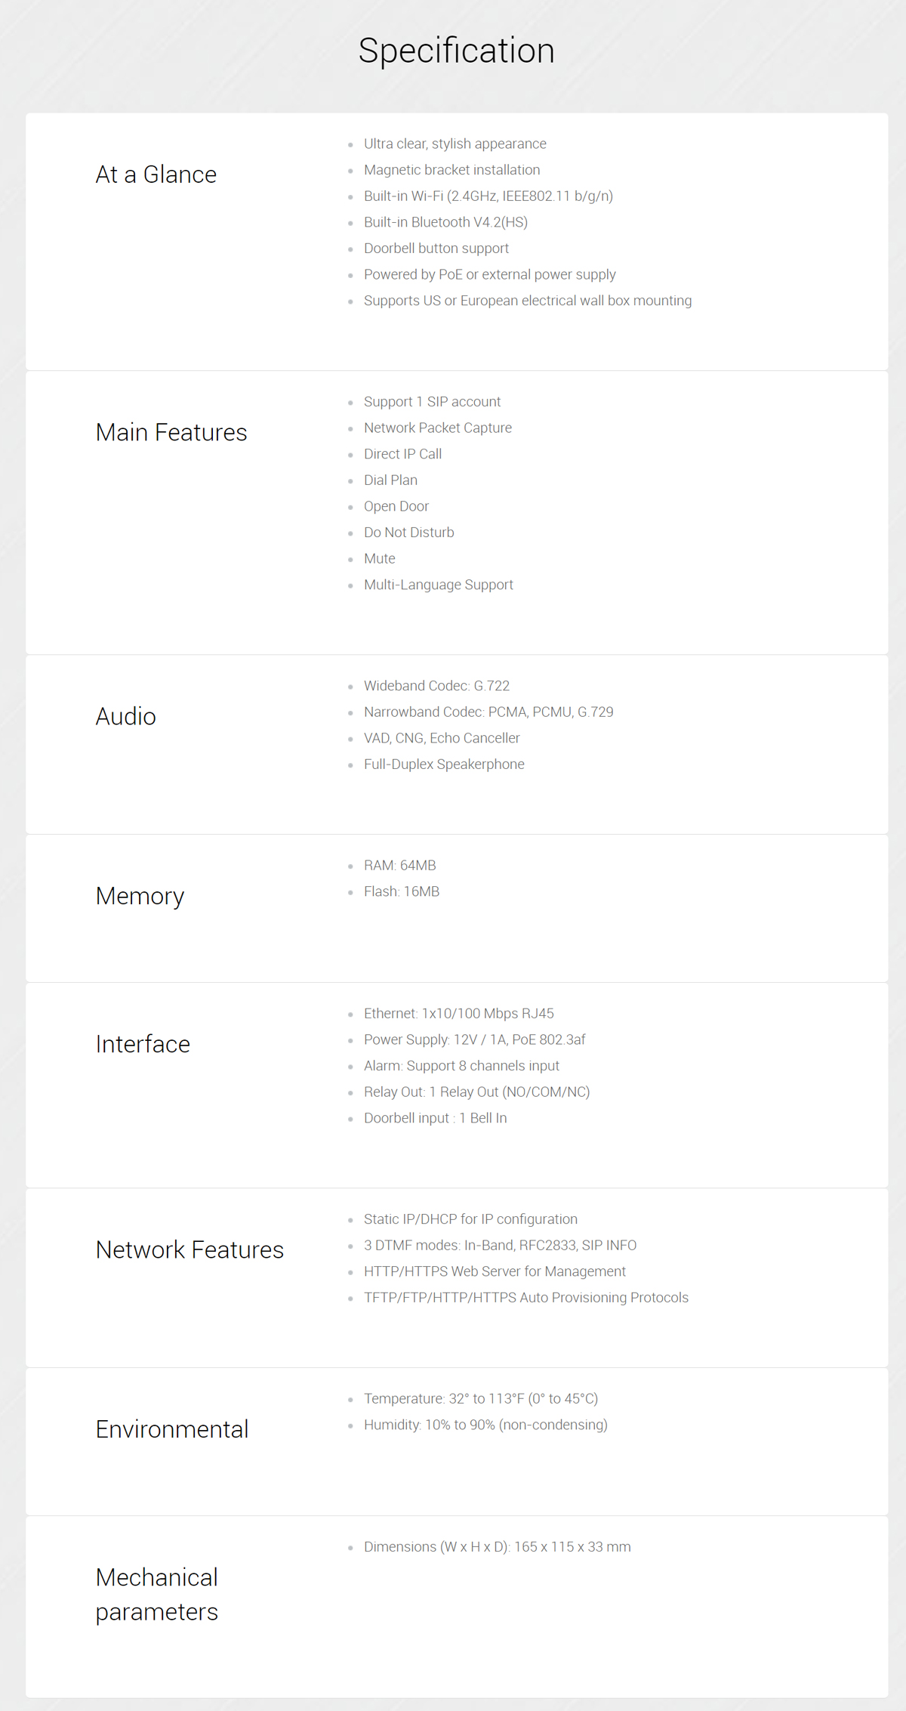Select the Wideband Codec: G.722 line

tap(436, 686)
